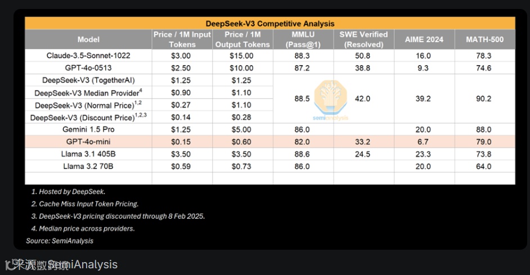Select the highlighted 'GPT-4o-mini' model cell
Viewport: 530px width, 275px height.
pos(88,141)
